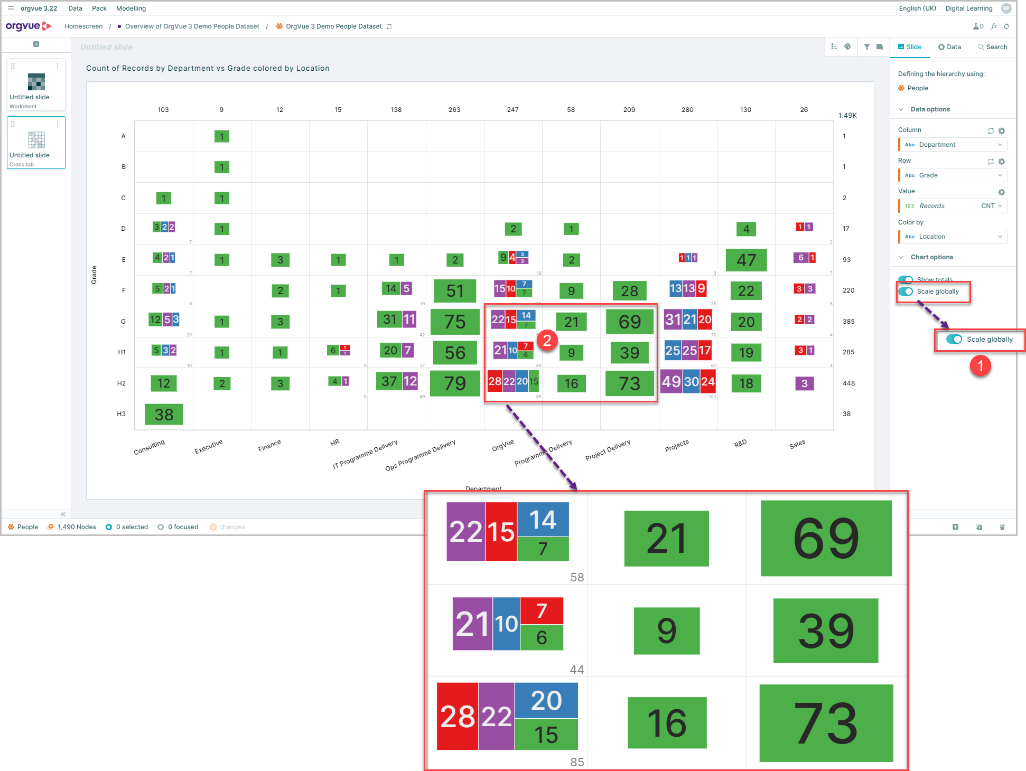Swap the Row dimension using arrows icon
This screenshot has width=1026, height=771.
point(991,162)
